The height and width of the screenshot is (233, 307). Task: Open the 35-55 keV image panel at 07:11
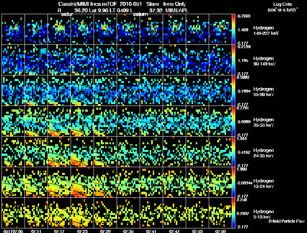coord(36,121)
